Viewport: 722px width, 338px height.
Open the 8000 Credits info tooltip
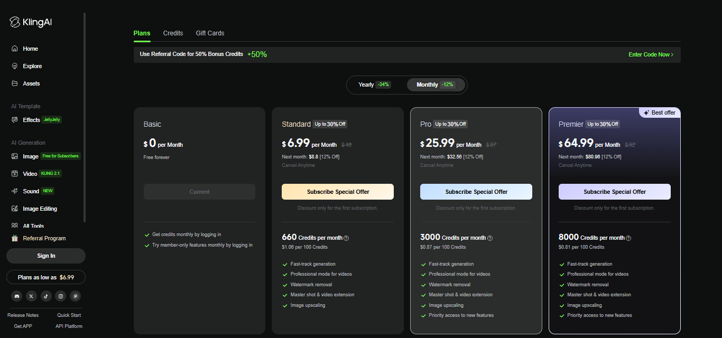pos(627,238)
